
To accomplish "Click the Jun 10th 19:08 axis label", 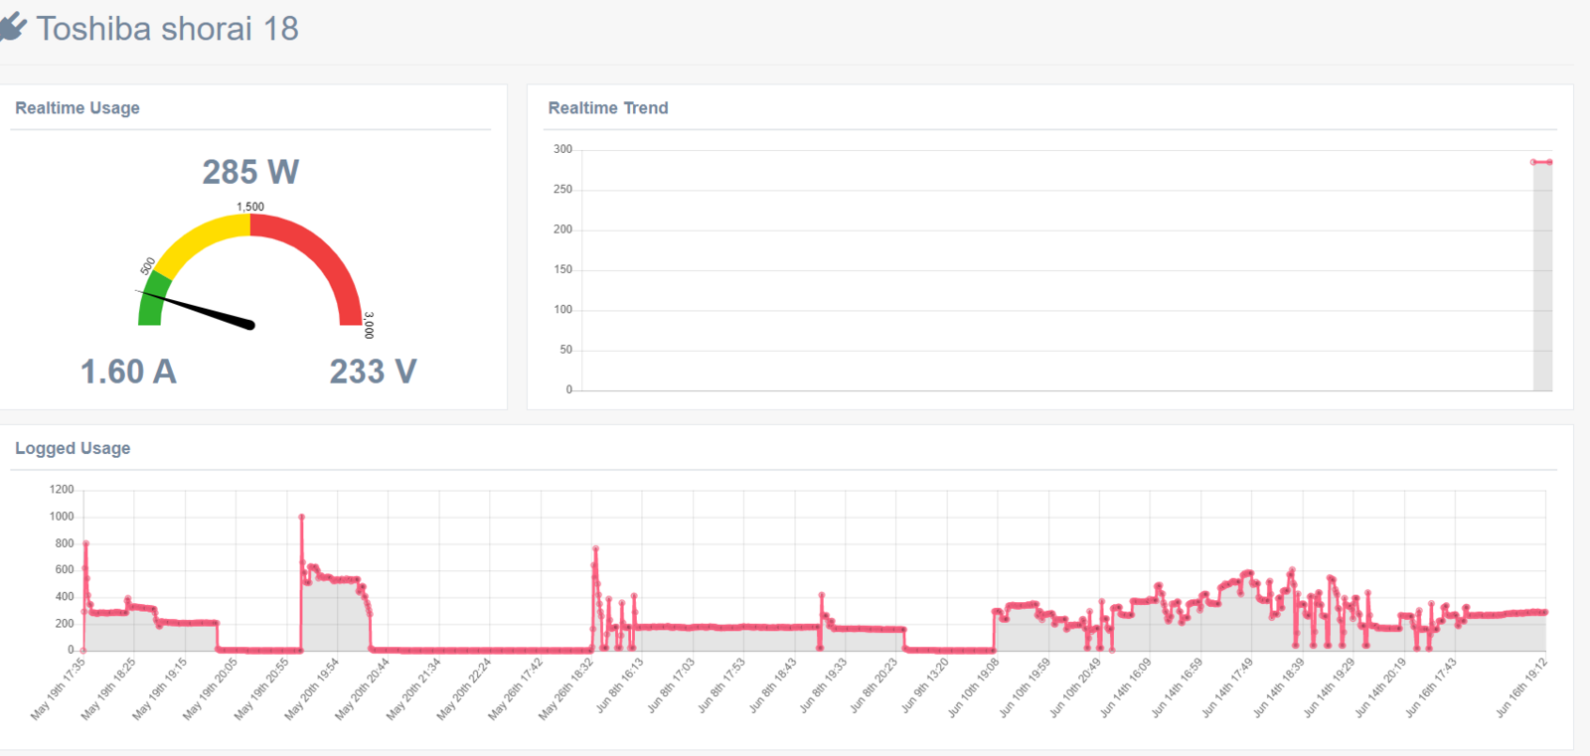I will (x=974, y=687).
